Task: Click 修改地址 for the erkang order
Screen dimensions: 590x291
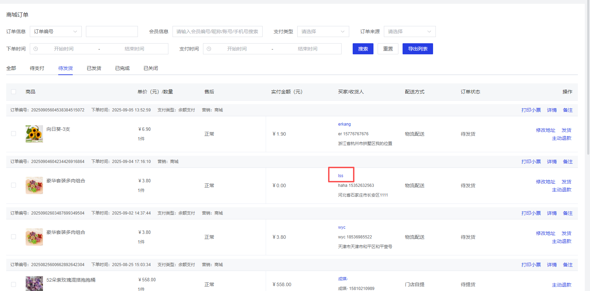Action: coord(546,130)
